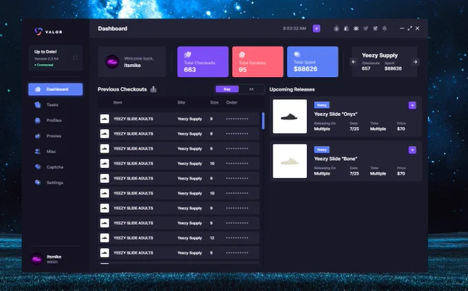Image resolution: width=468 pixels, height=291 pixels.
Task: Open the Twitter bird icon
Action: (365, 28)
